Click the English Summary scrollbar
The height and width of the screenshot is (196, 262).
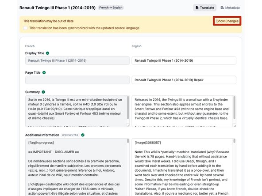click(x=234, y=108)
